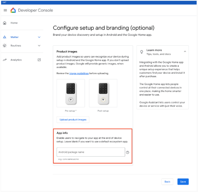This screenshot has width=198, height=192.
Task: Open the image guidelines link
Action: [x=79, y=73]
